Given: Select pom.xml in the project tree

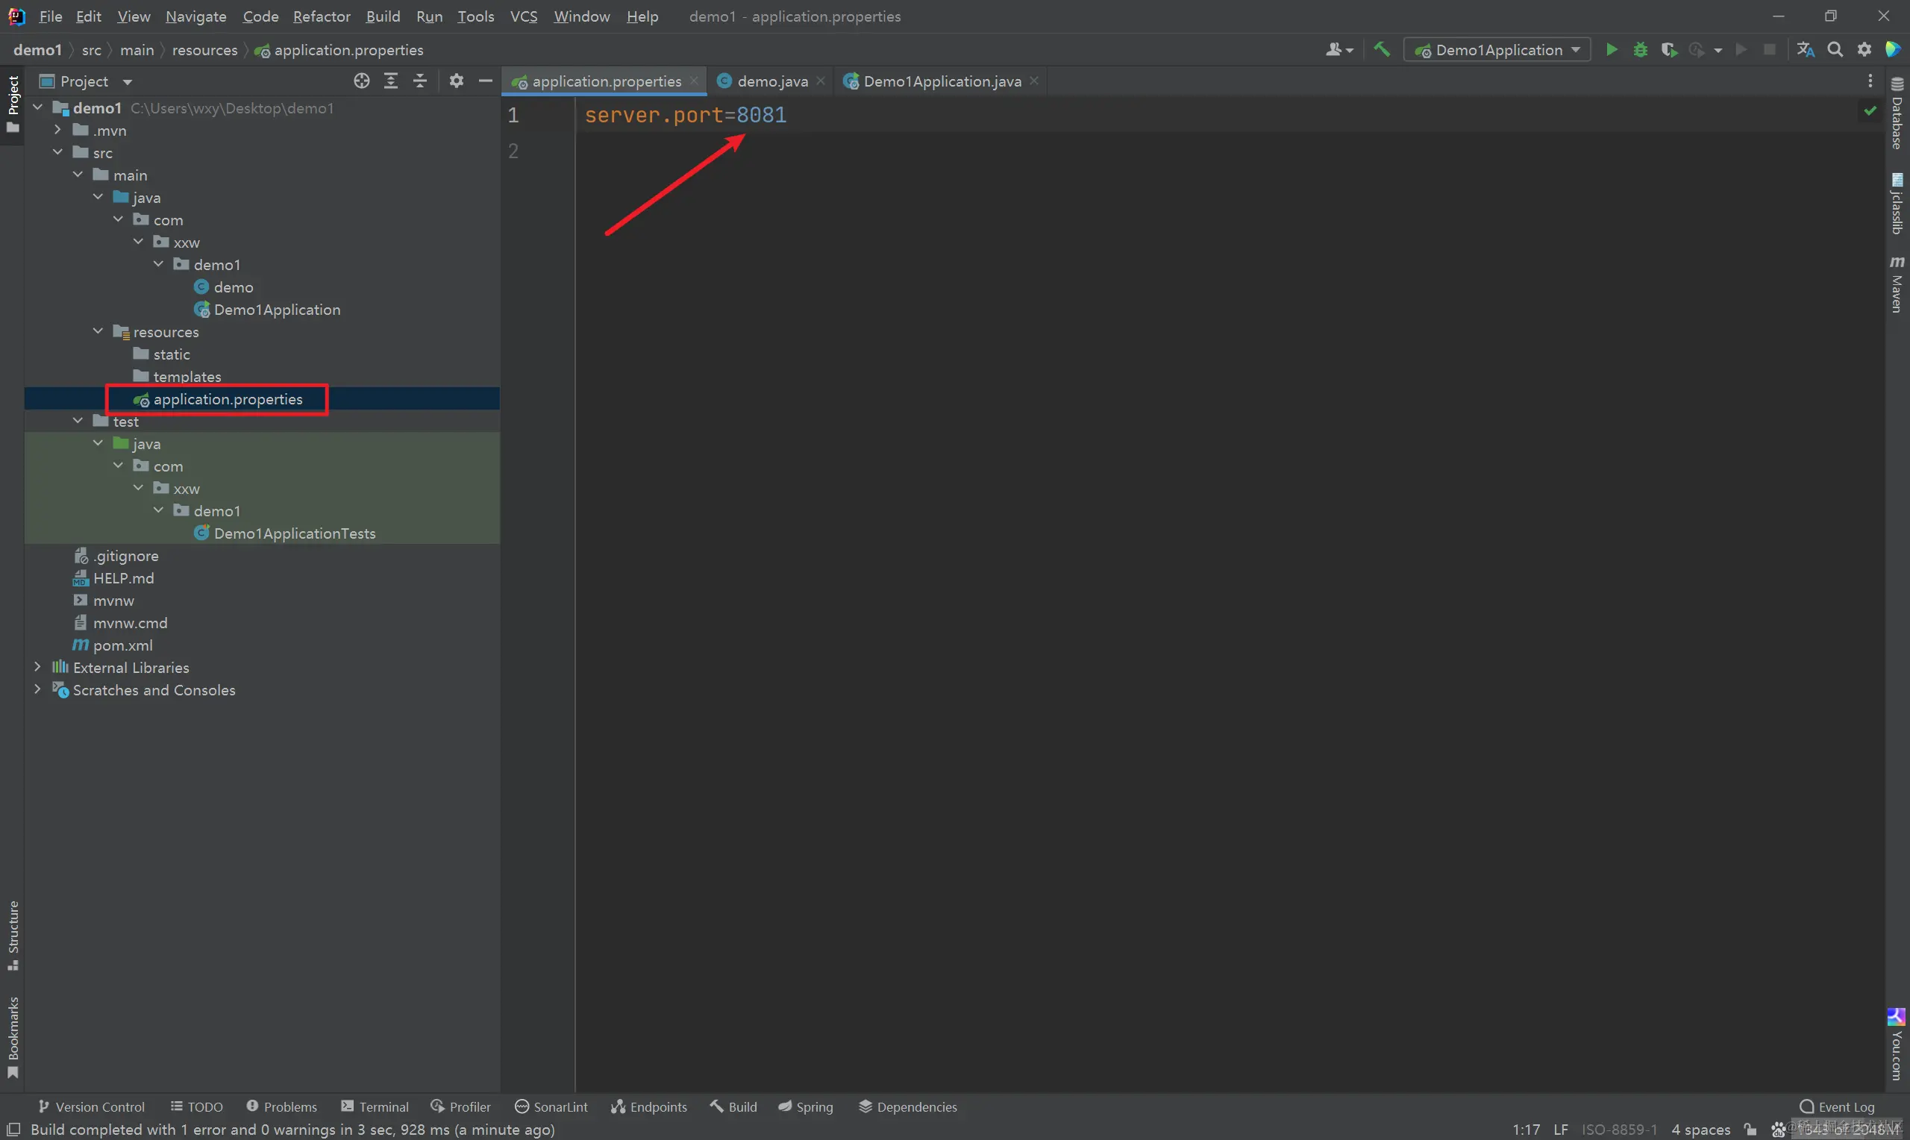Looking at the screenshot, I should (123, 645).
